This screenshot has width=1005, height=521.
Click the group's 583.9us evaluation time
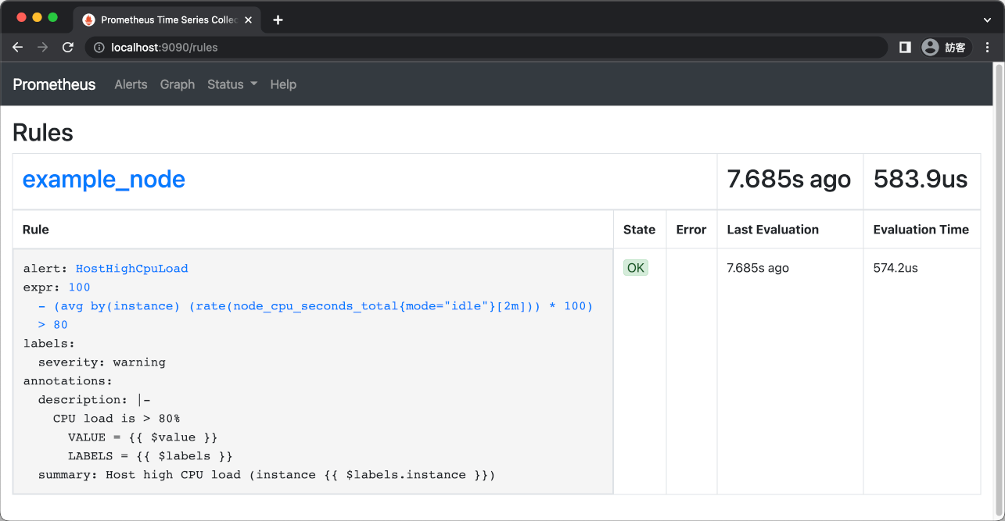coord(921,180)
